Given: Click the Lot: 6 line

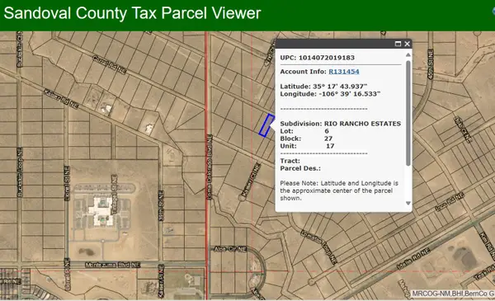Looking at the screenshot, I should [x=304, y=131].
